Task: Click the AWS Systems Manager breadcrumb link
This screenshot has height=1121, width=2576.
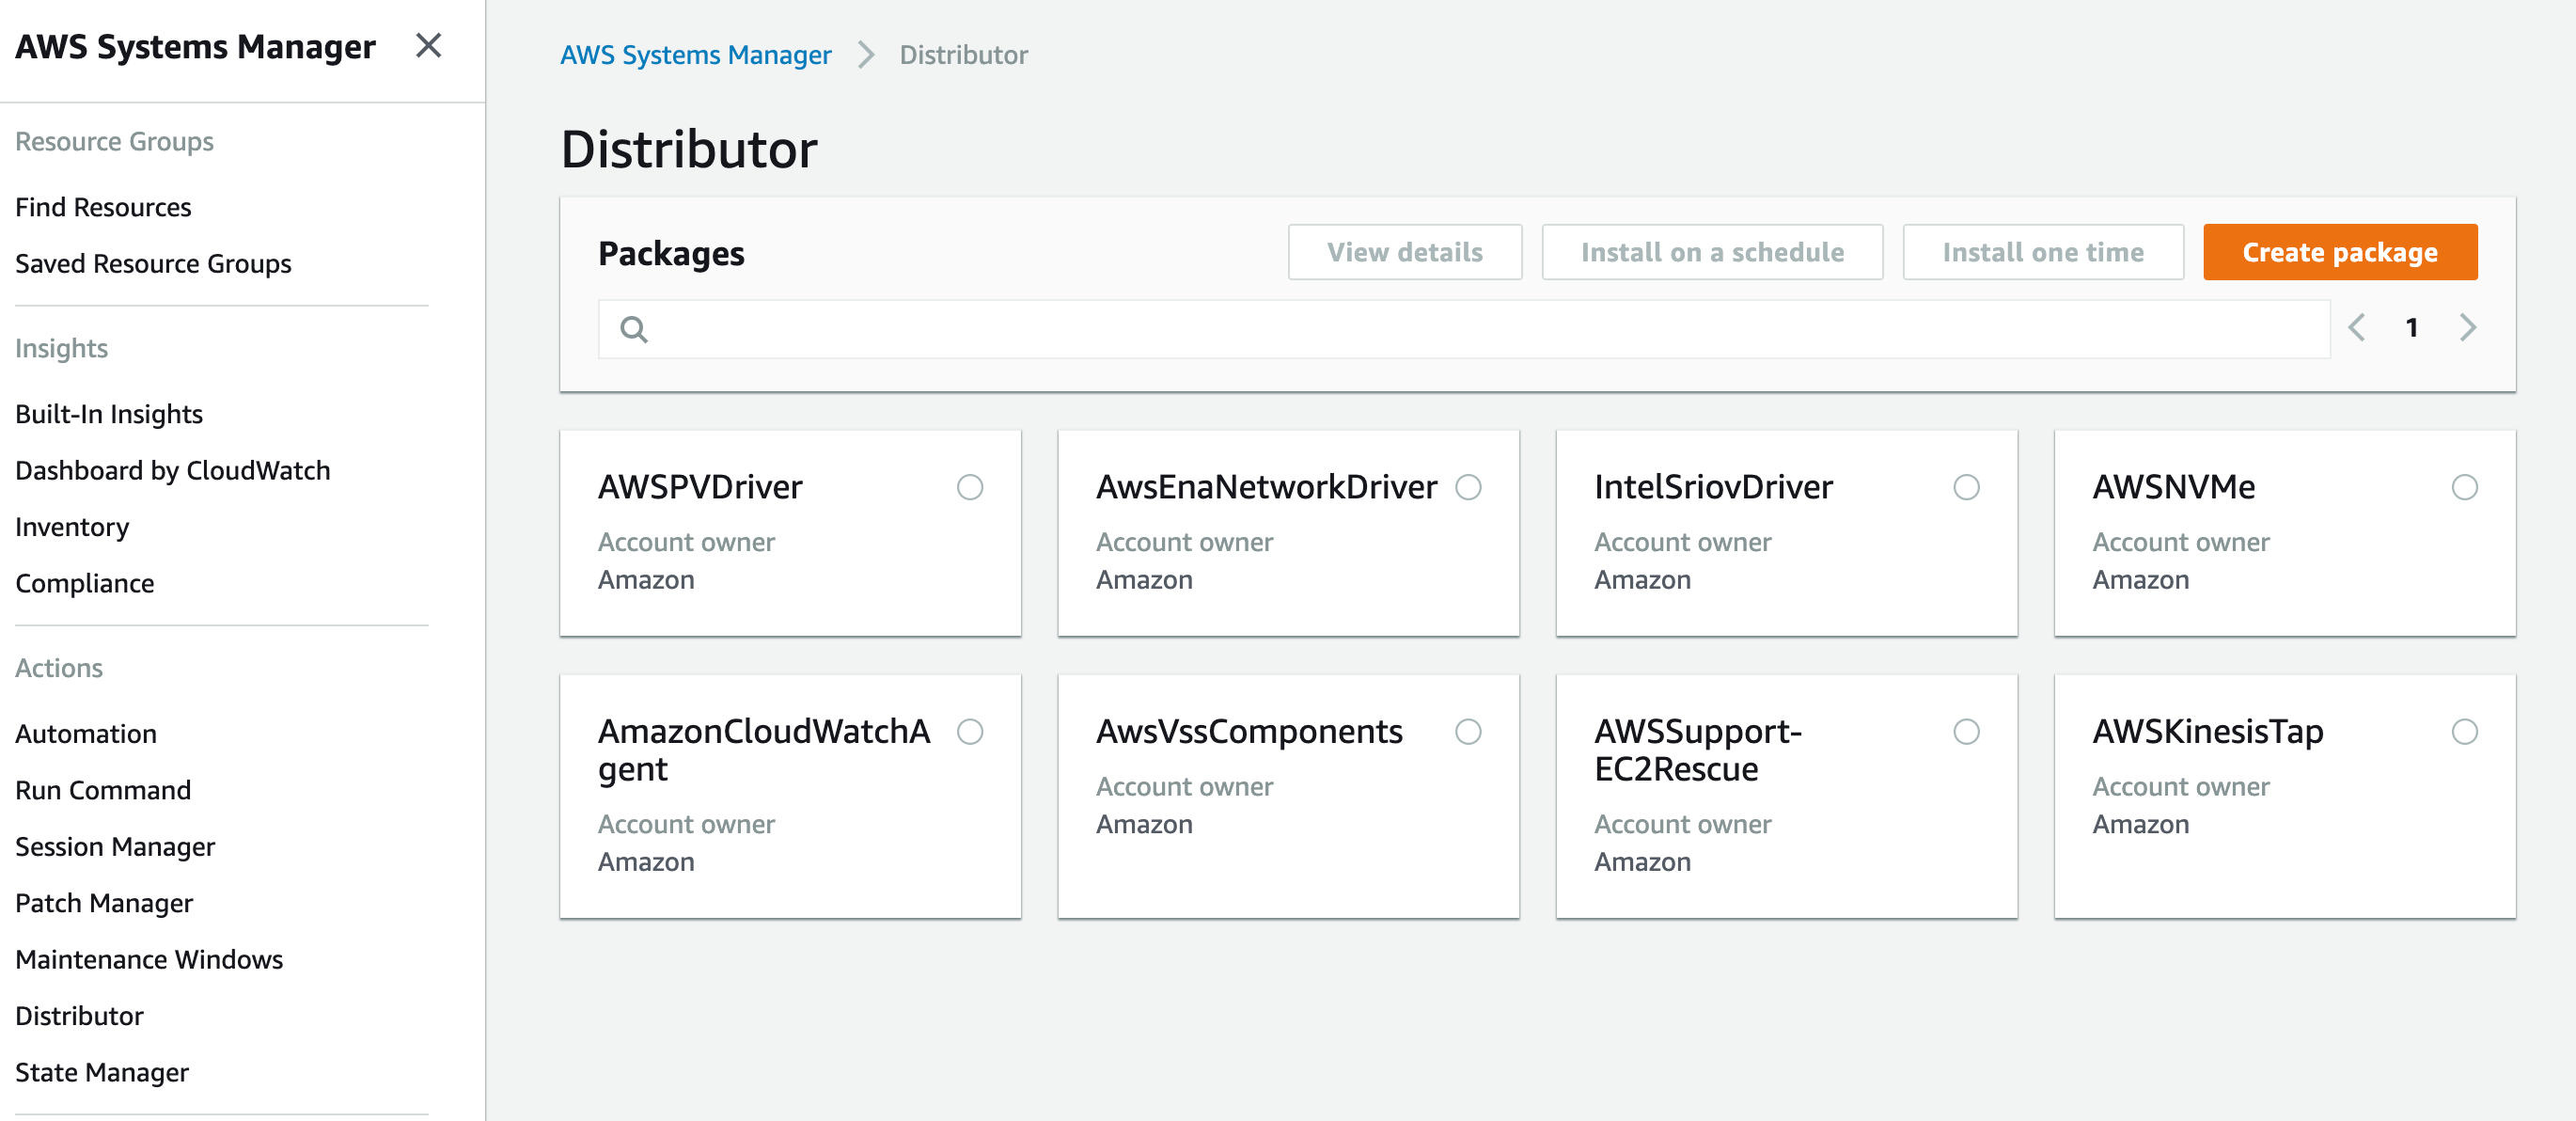Action: pos(695,55)
